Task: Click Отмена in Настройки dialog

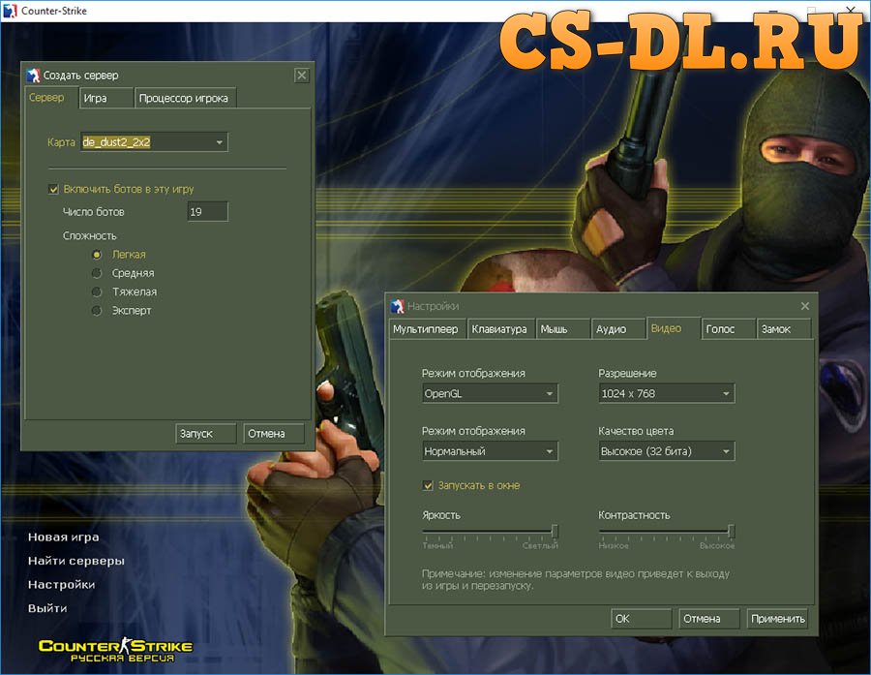Action: 709,619
